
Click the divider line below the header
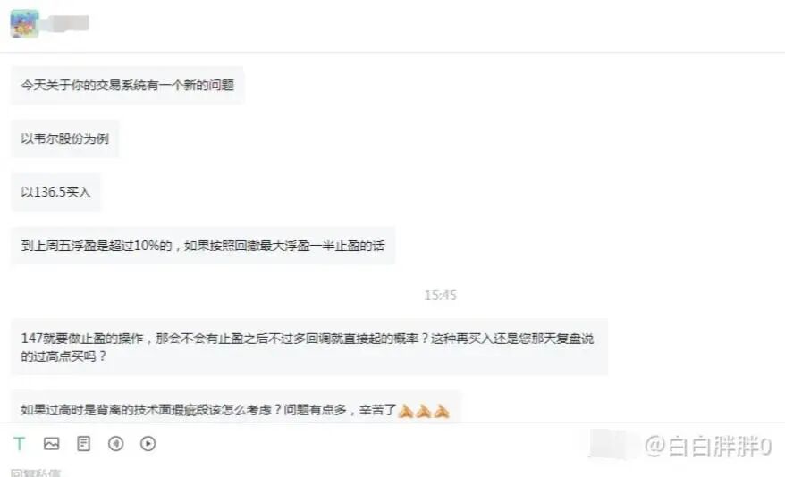pos(392,52)
